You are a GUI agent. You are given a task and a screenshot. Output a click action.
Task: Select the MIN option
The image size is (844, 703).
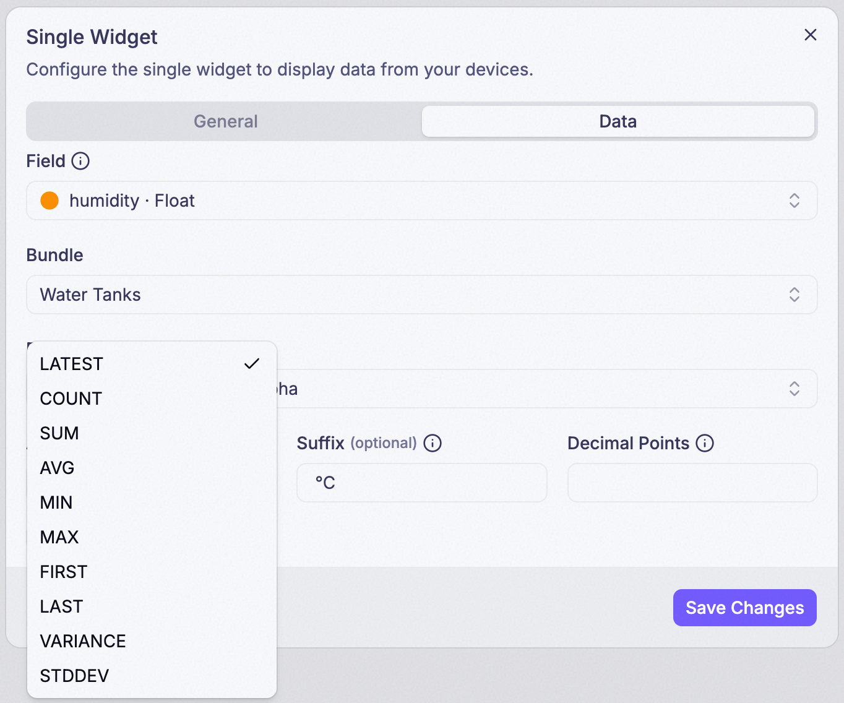[152, 502]
